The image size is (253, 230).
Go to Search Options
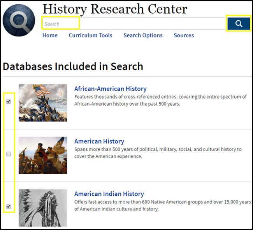143,35
